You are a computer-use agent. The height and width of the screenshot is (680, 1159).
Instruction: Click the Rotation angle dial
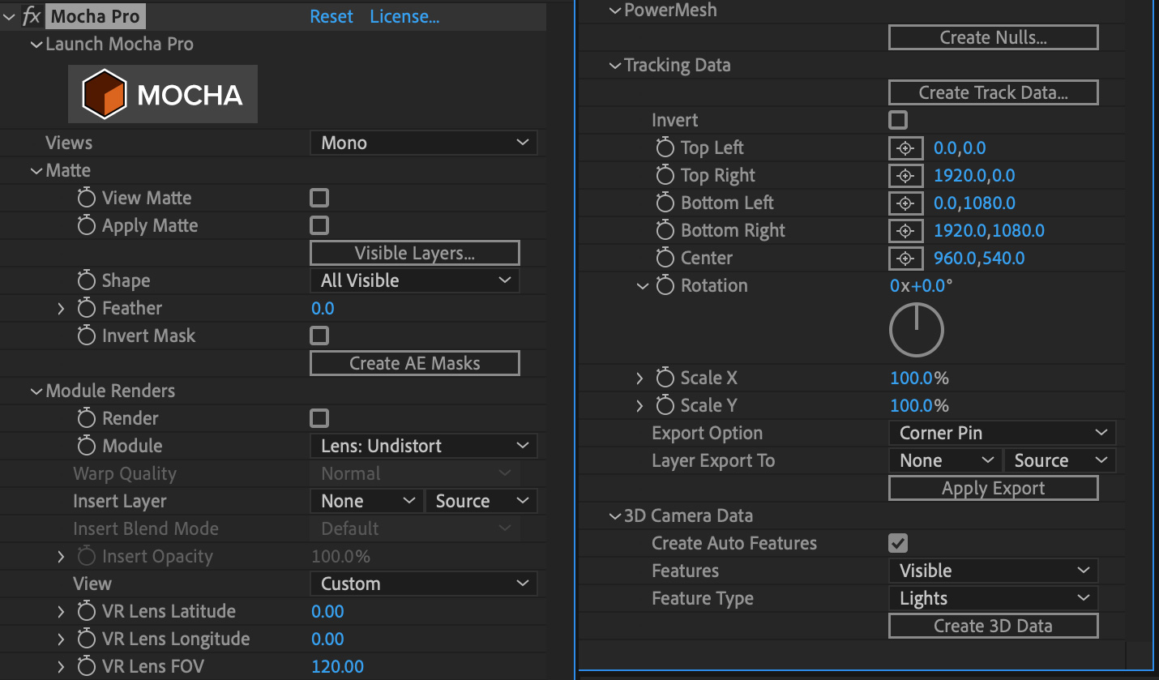tap(917, 330)
